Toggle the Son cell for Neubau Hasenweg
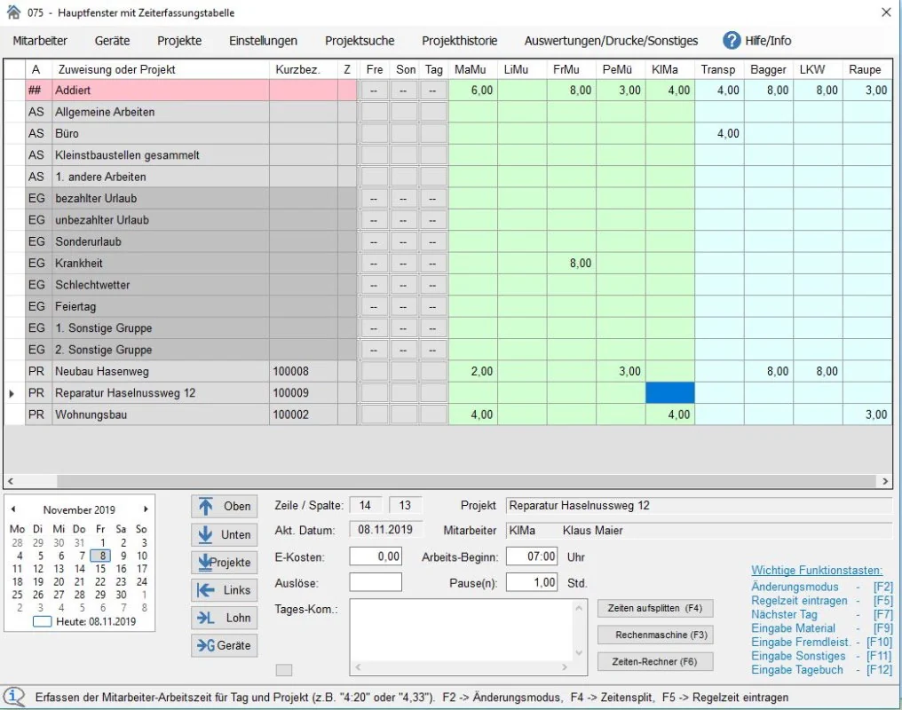 coord(405,371)
